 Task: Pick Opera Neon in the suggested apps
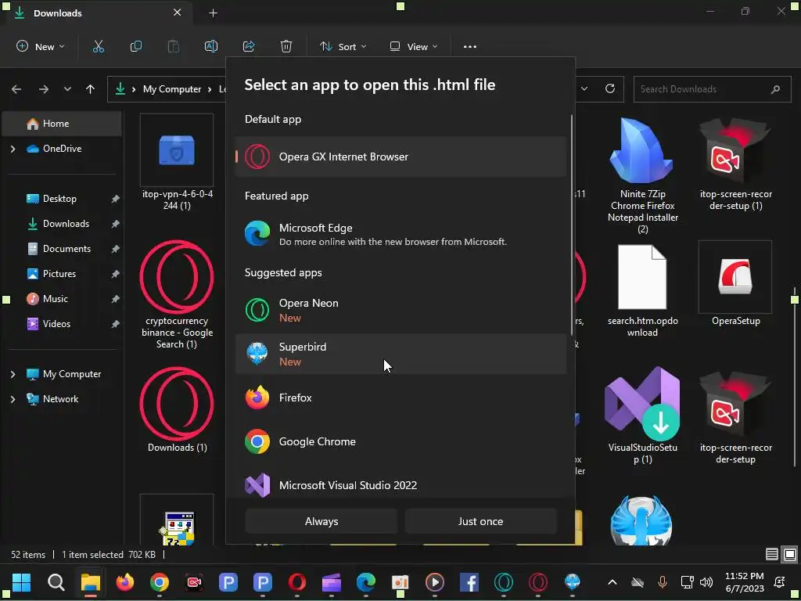[400, 310]
